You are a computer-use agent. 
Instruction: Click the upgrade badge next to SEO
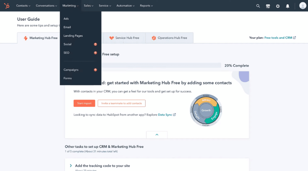click(x=95, y=53)
